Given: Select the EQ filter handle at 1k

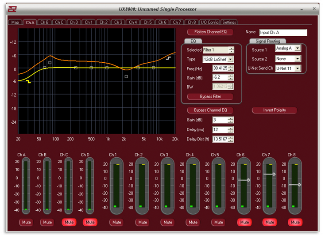Looking at the screenshot, I should tap(107, 68).
